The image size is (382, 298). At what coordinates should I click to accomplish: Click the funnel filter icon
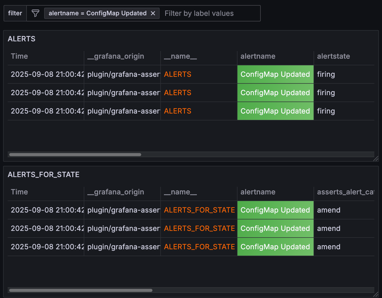[x=35, y=13]
